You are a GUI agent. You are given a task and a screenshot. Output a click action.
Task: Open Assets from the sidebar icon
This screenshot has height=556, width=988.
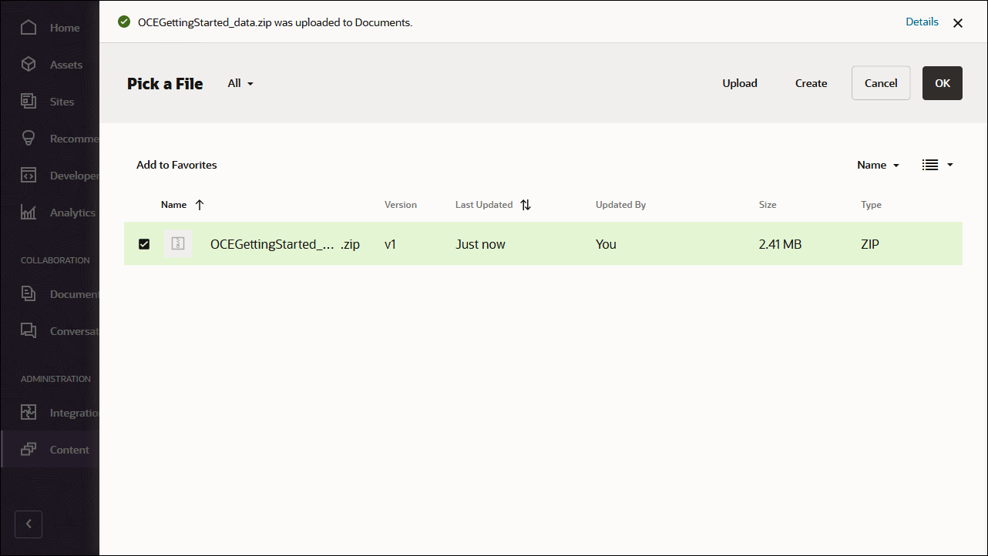[29, 64]
